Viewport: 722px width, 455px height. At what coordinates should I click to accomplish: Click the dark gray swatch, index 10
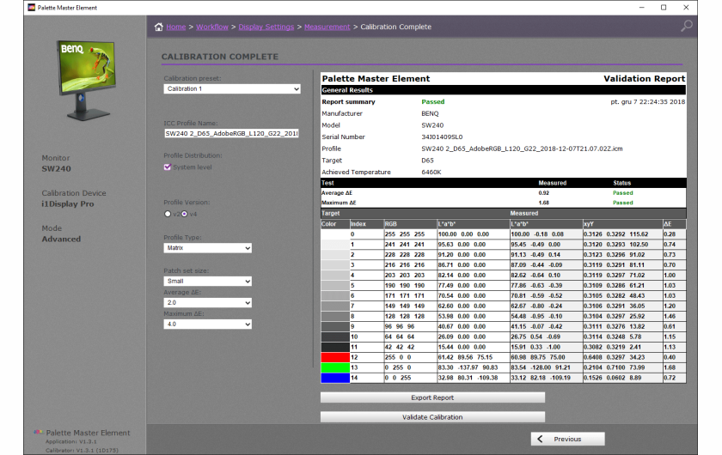[x=335, y=337]
